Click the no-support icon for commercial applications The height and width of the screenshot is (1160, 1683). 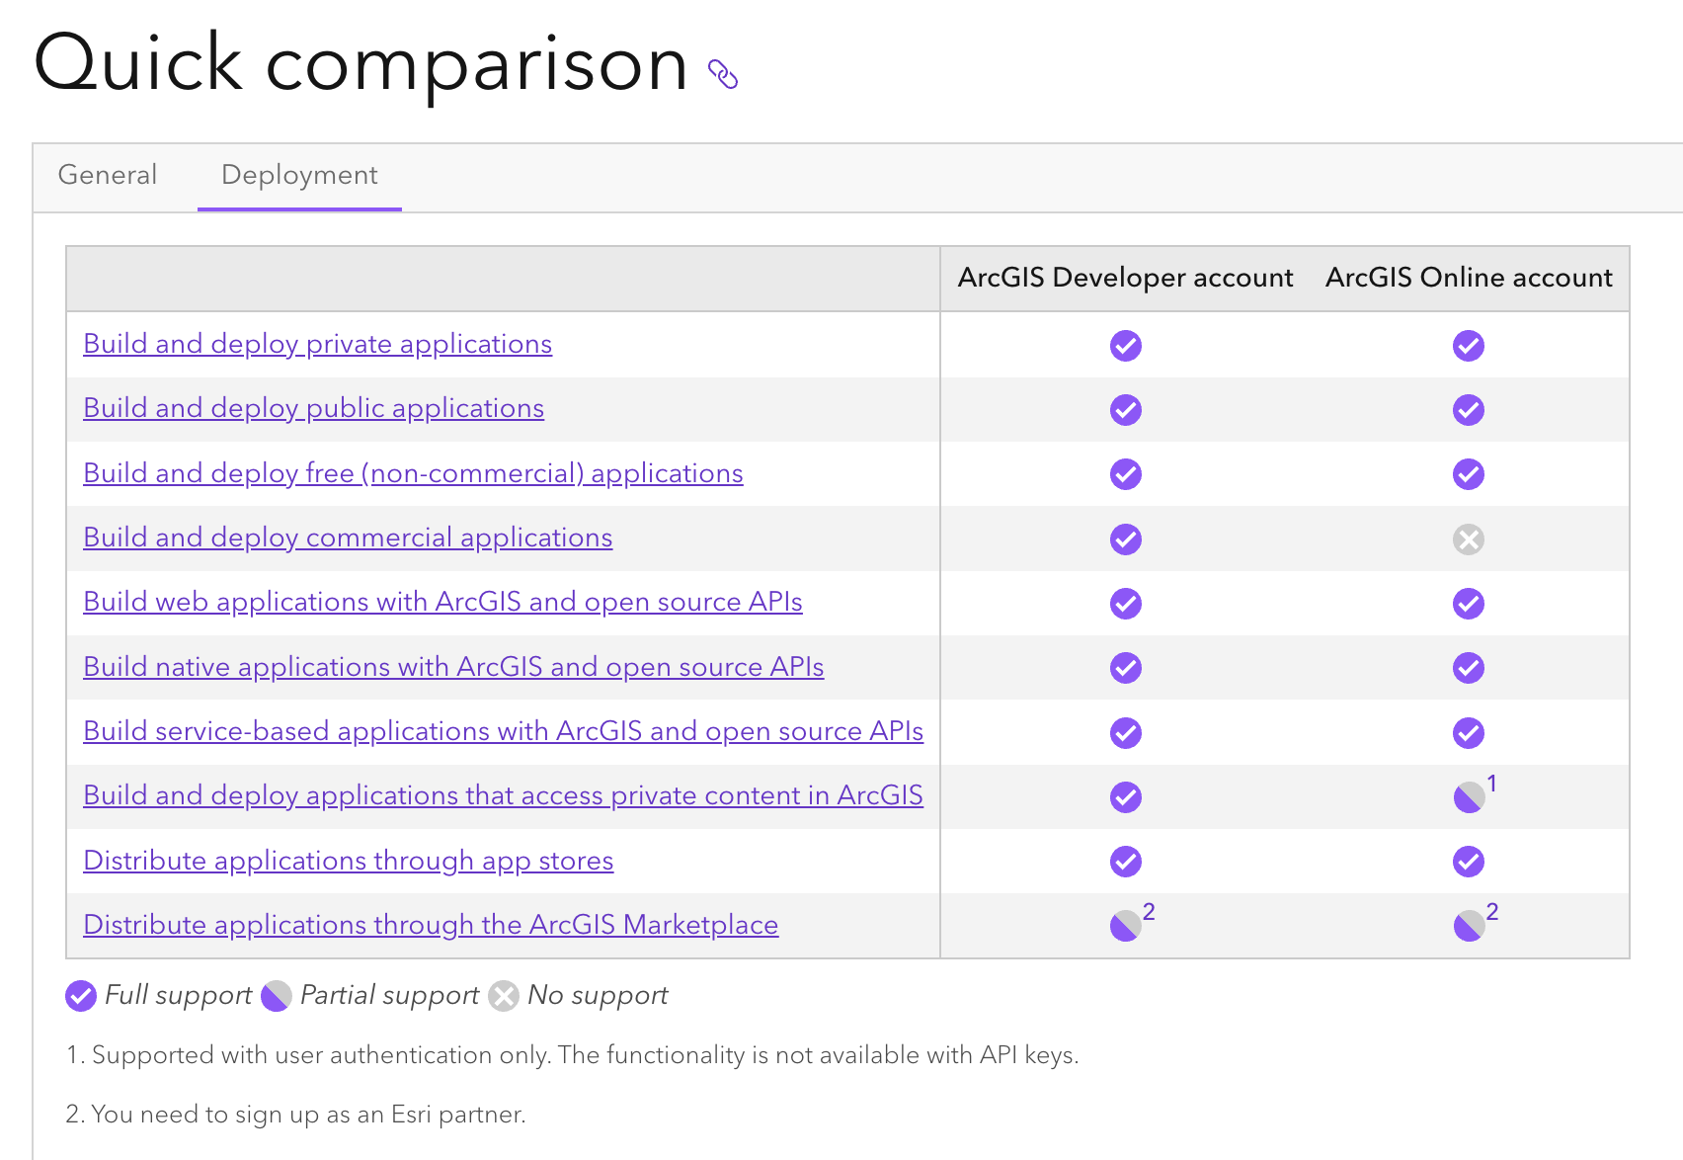[x=1468, y=539]
